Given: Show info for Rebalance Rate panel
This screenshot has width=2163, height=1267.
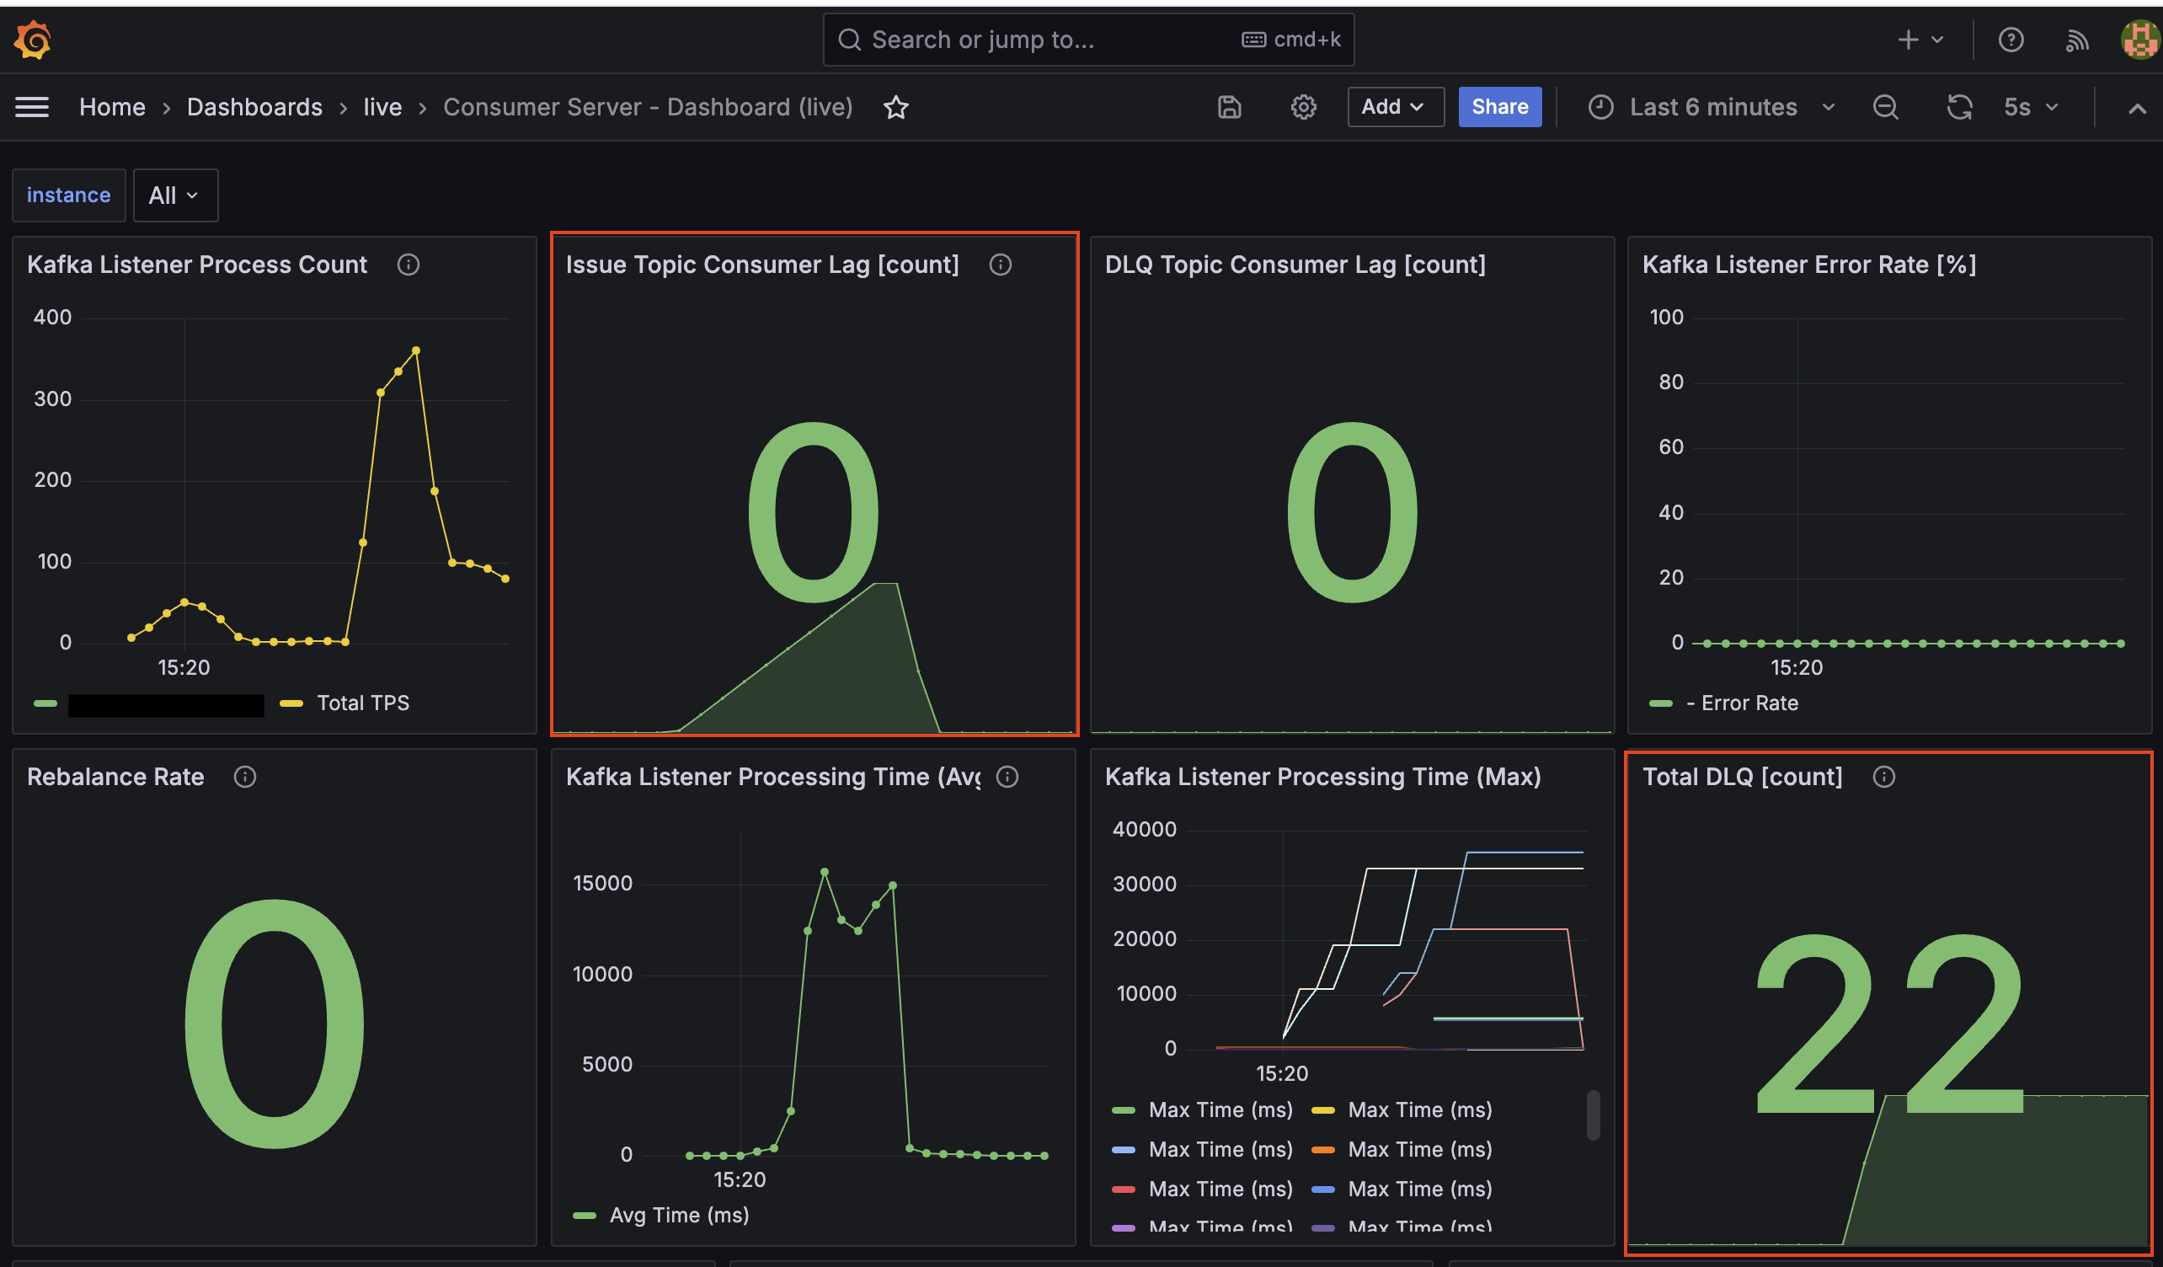Looking at the screenshot, I should click(x=244, y=777).
